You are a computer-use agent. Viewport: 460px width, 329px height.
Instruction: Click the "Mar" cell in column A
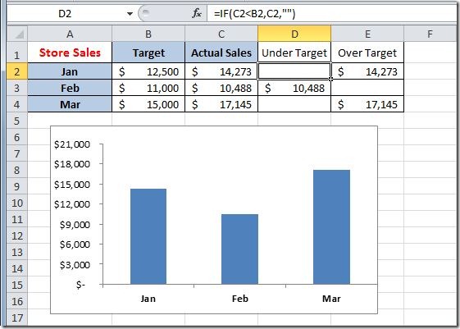click(70, 104)
